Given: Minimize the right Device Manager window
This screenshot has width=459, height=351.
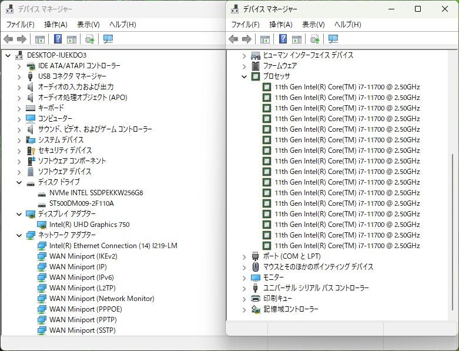Looking at the screenshot, I should pos(391,9).
